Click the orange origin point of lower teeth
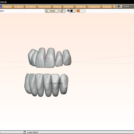Viewport: 134px width, 134px height. pos(48,84)
